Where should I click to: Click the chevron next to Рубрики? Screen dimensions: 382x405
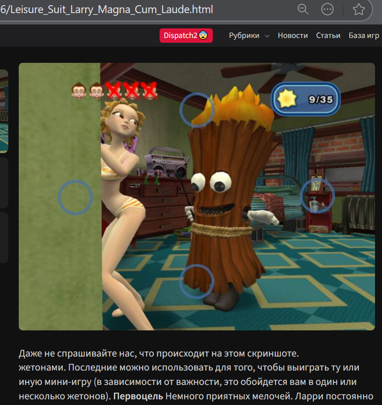click(x=267, y=36)
